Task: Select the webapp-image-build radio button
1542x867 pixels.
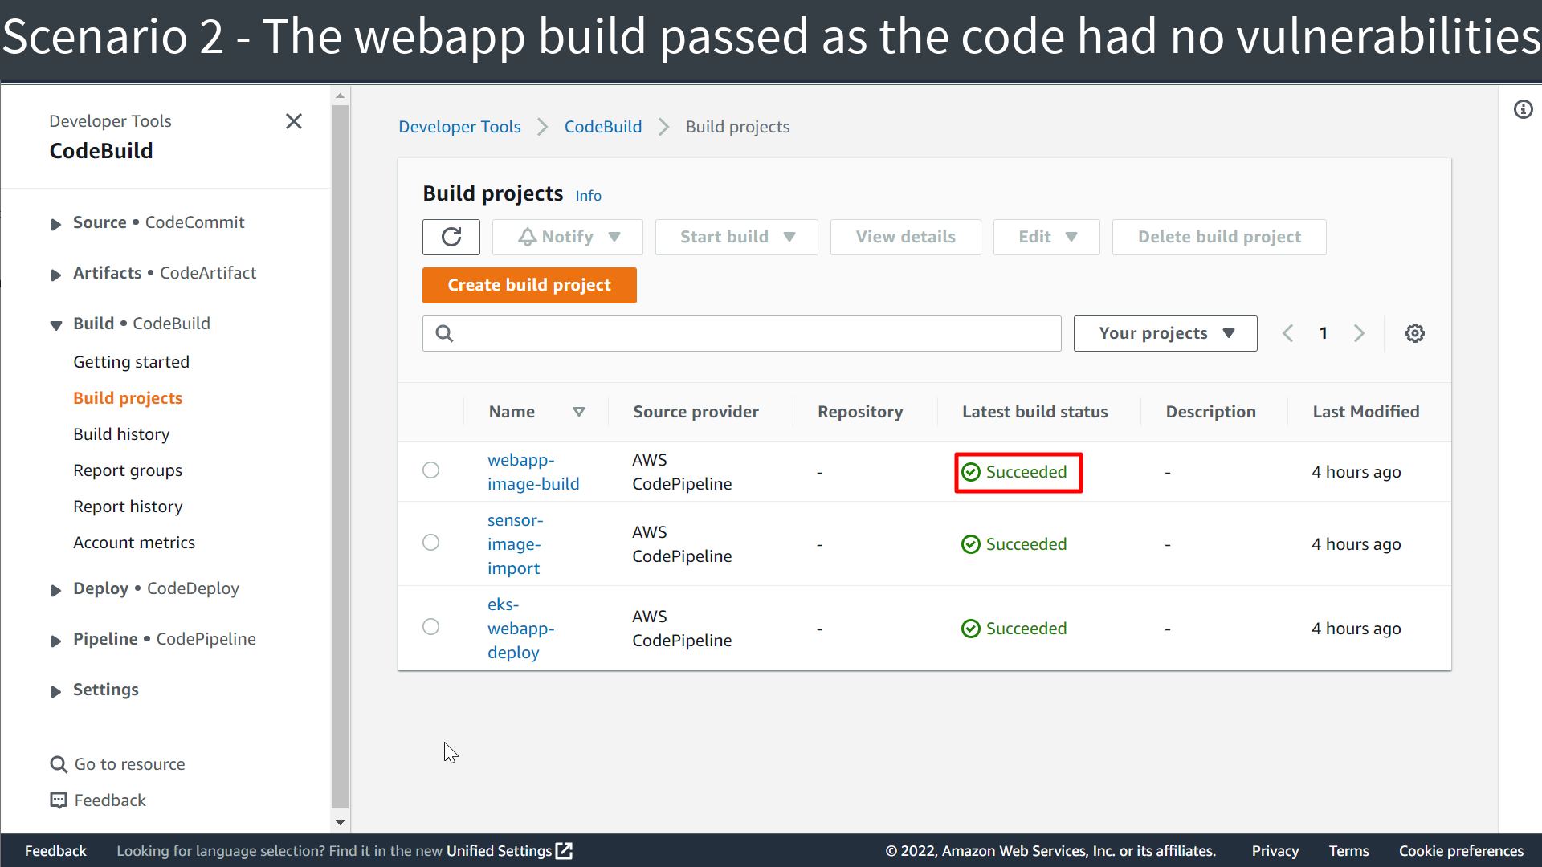Action: [431, 470]
